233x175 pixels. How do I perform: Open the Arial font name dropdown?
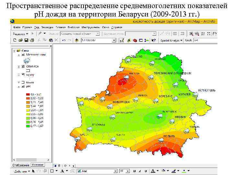pyautogui.click(x=115, y=171)
